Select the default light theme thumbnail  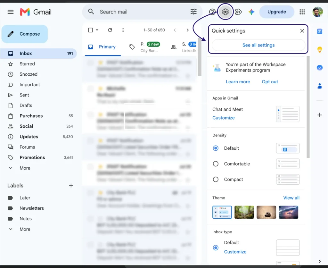pyautogui.click(x=222, y=212)
